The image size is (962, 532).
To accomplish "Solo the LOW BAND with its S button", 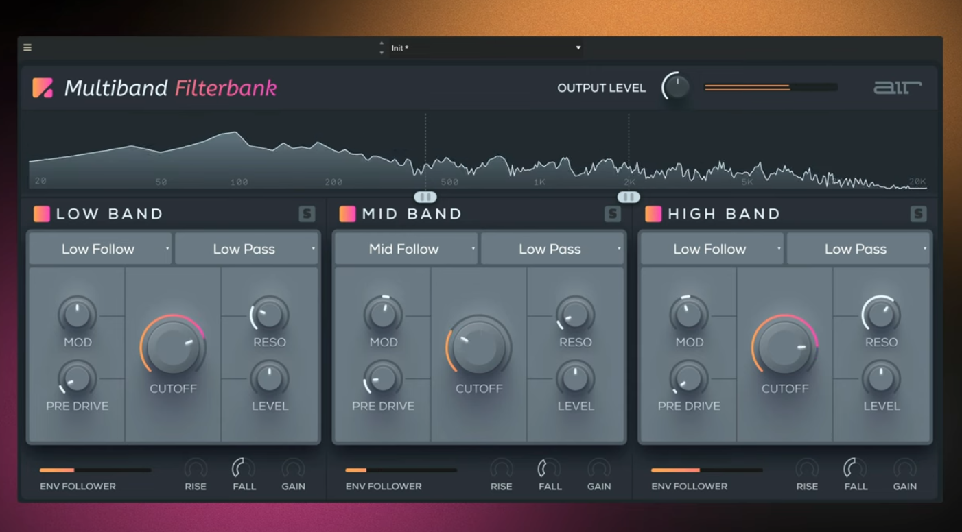I will click(307, 214).
